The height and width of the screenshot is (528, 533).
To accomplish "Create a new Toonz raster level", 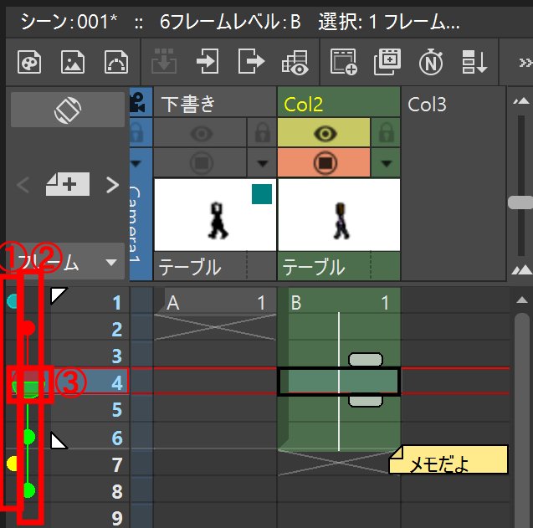I will pos(29,62).
